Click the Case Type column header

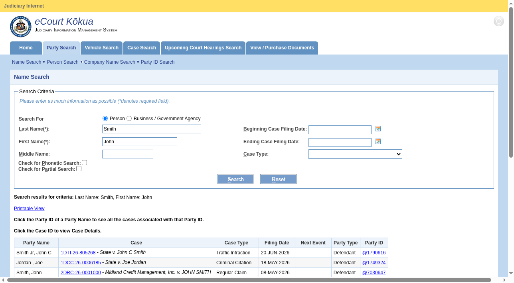236,243
